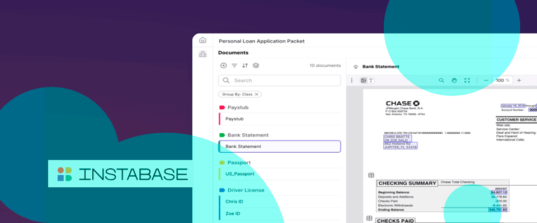537x223 pixels.
Task: Open the filter documents icon
Action: click(234, 66)
